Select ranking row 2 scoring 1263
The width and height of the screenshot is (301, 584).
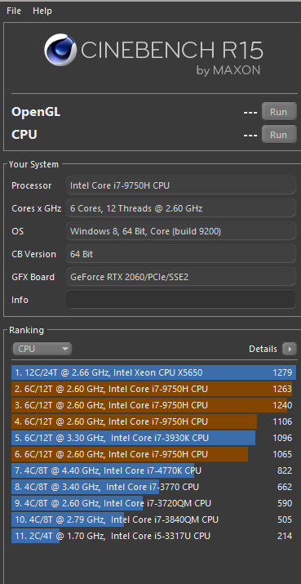click(x=153, y=389)
